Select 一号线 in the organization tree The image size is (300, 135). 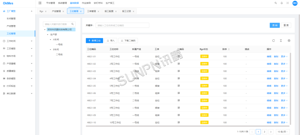point(59,45)
